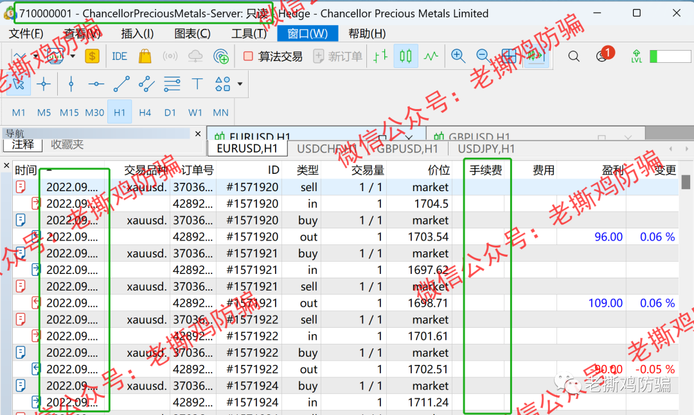The height and width of the screenshot is (415, 694).
Task: Select the text label tool
Action: [197, 83]
